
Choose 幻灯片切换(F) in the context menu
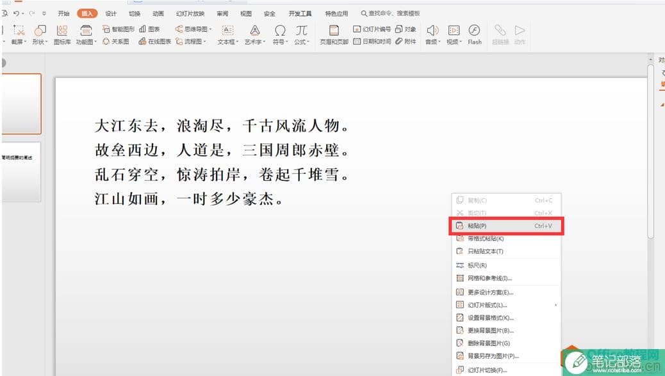[x=506, y=370]
